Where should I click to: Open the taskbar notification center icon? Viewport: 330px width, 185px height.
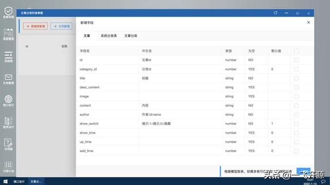pyautogui.click(x=323, y=181)
